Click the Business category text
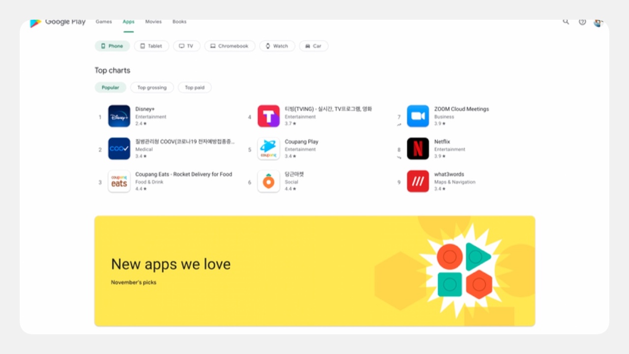The image size is (629, 354). click(x=444, y=117)
